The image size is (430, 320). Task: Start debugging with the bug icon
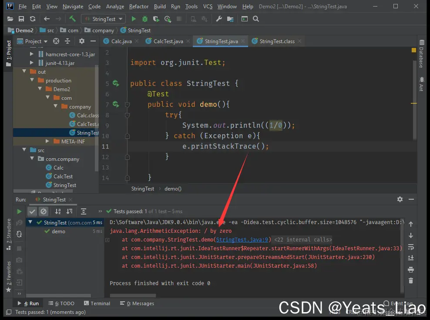(x=145, y=19)
